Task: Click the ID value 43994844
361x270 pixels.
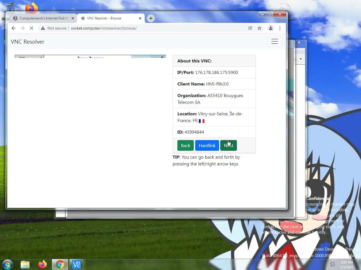Action: [x=194, y=132]
